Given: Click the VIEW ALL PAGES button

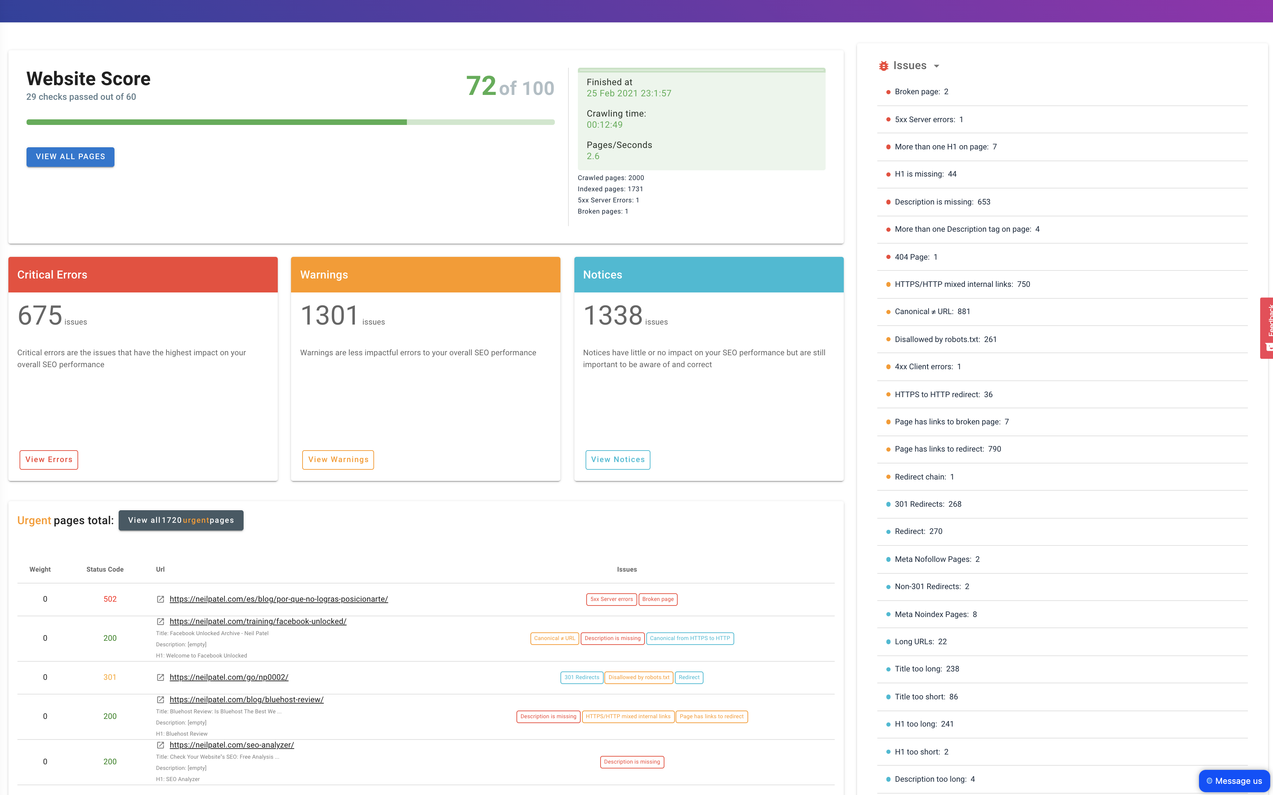Looking at the screenshot, I should click(x=70, y=157).
